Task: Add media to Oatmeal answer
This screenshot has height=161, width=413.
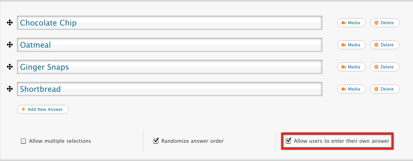Action: [351, 45]
